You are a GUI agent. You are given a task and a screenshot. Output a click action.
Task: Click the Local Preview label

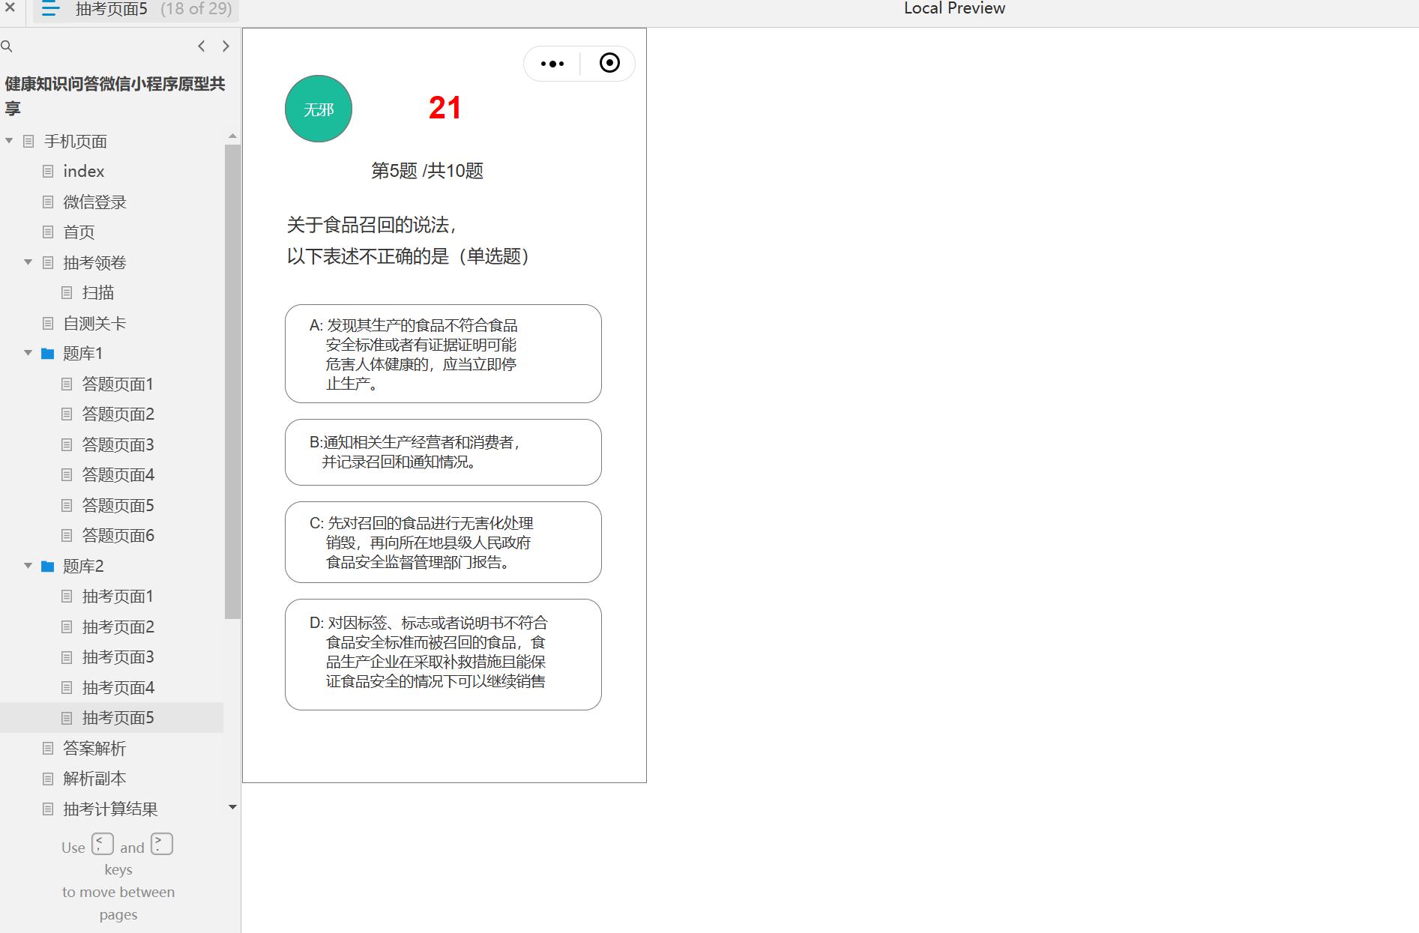click(954, 8)
